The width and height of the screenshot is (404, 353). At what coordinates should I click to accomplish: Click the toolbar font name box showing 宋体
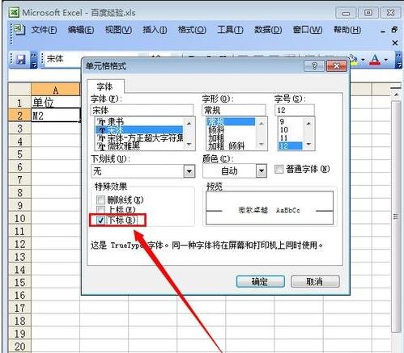[x=63, y=59]
